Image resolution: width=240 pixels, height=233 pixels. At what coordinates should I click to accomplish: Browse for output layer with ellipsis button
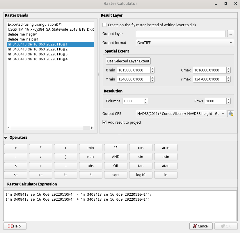click(230, 34)
